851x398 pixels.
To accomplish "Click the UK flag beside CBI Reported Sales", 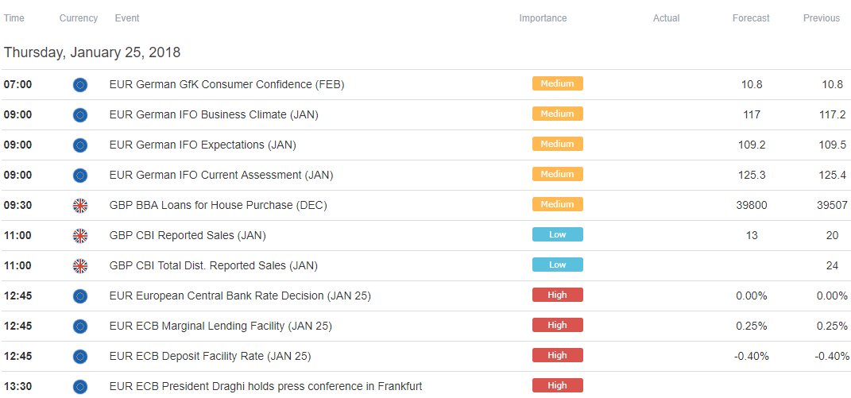I will [x=79, y=236].
